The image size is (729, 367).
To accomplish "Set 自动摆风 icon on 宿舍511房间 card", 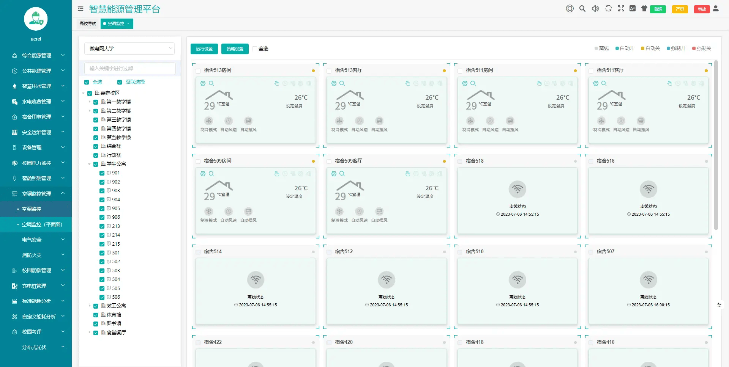I will point(510,121).
